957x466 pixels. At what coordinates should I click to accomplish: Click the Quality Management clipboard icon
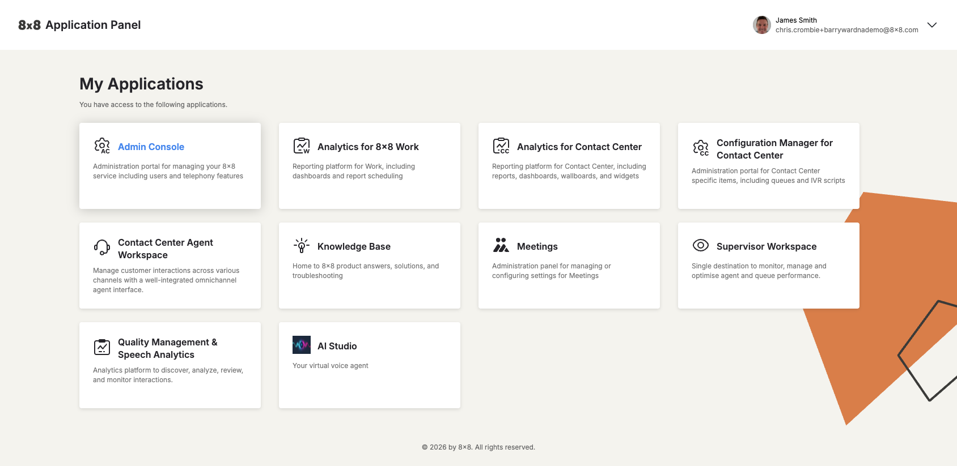tap(102, 347)
